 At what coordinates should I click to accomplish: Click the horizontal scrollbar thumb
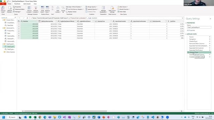pos(66,111)
